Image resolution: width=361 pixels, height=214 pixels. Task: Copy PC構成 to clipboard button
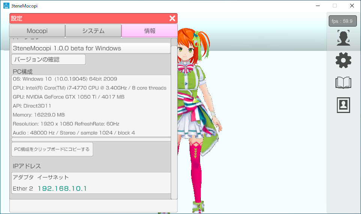52,149
